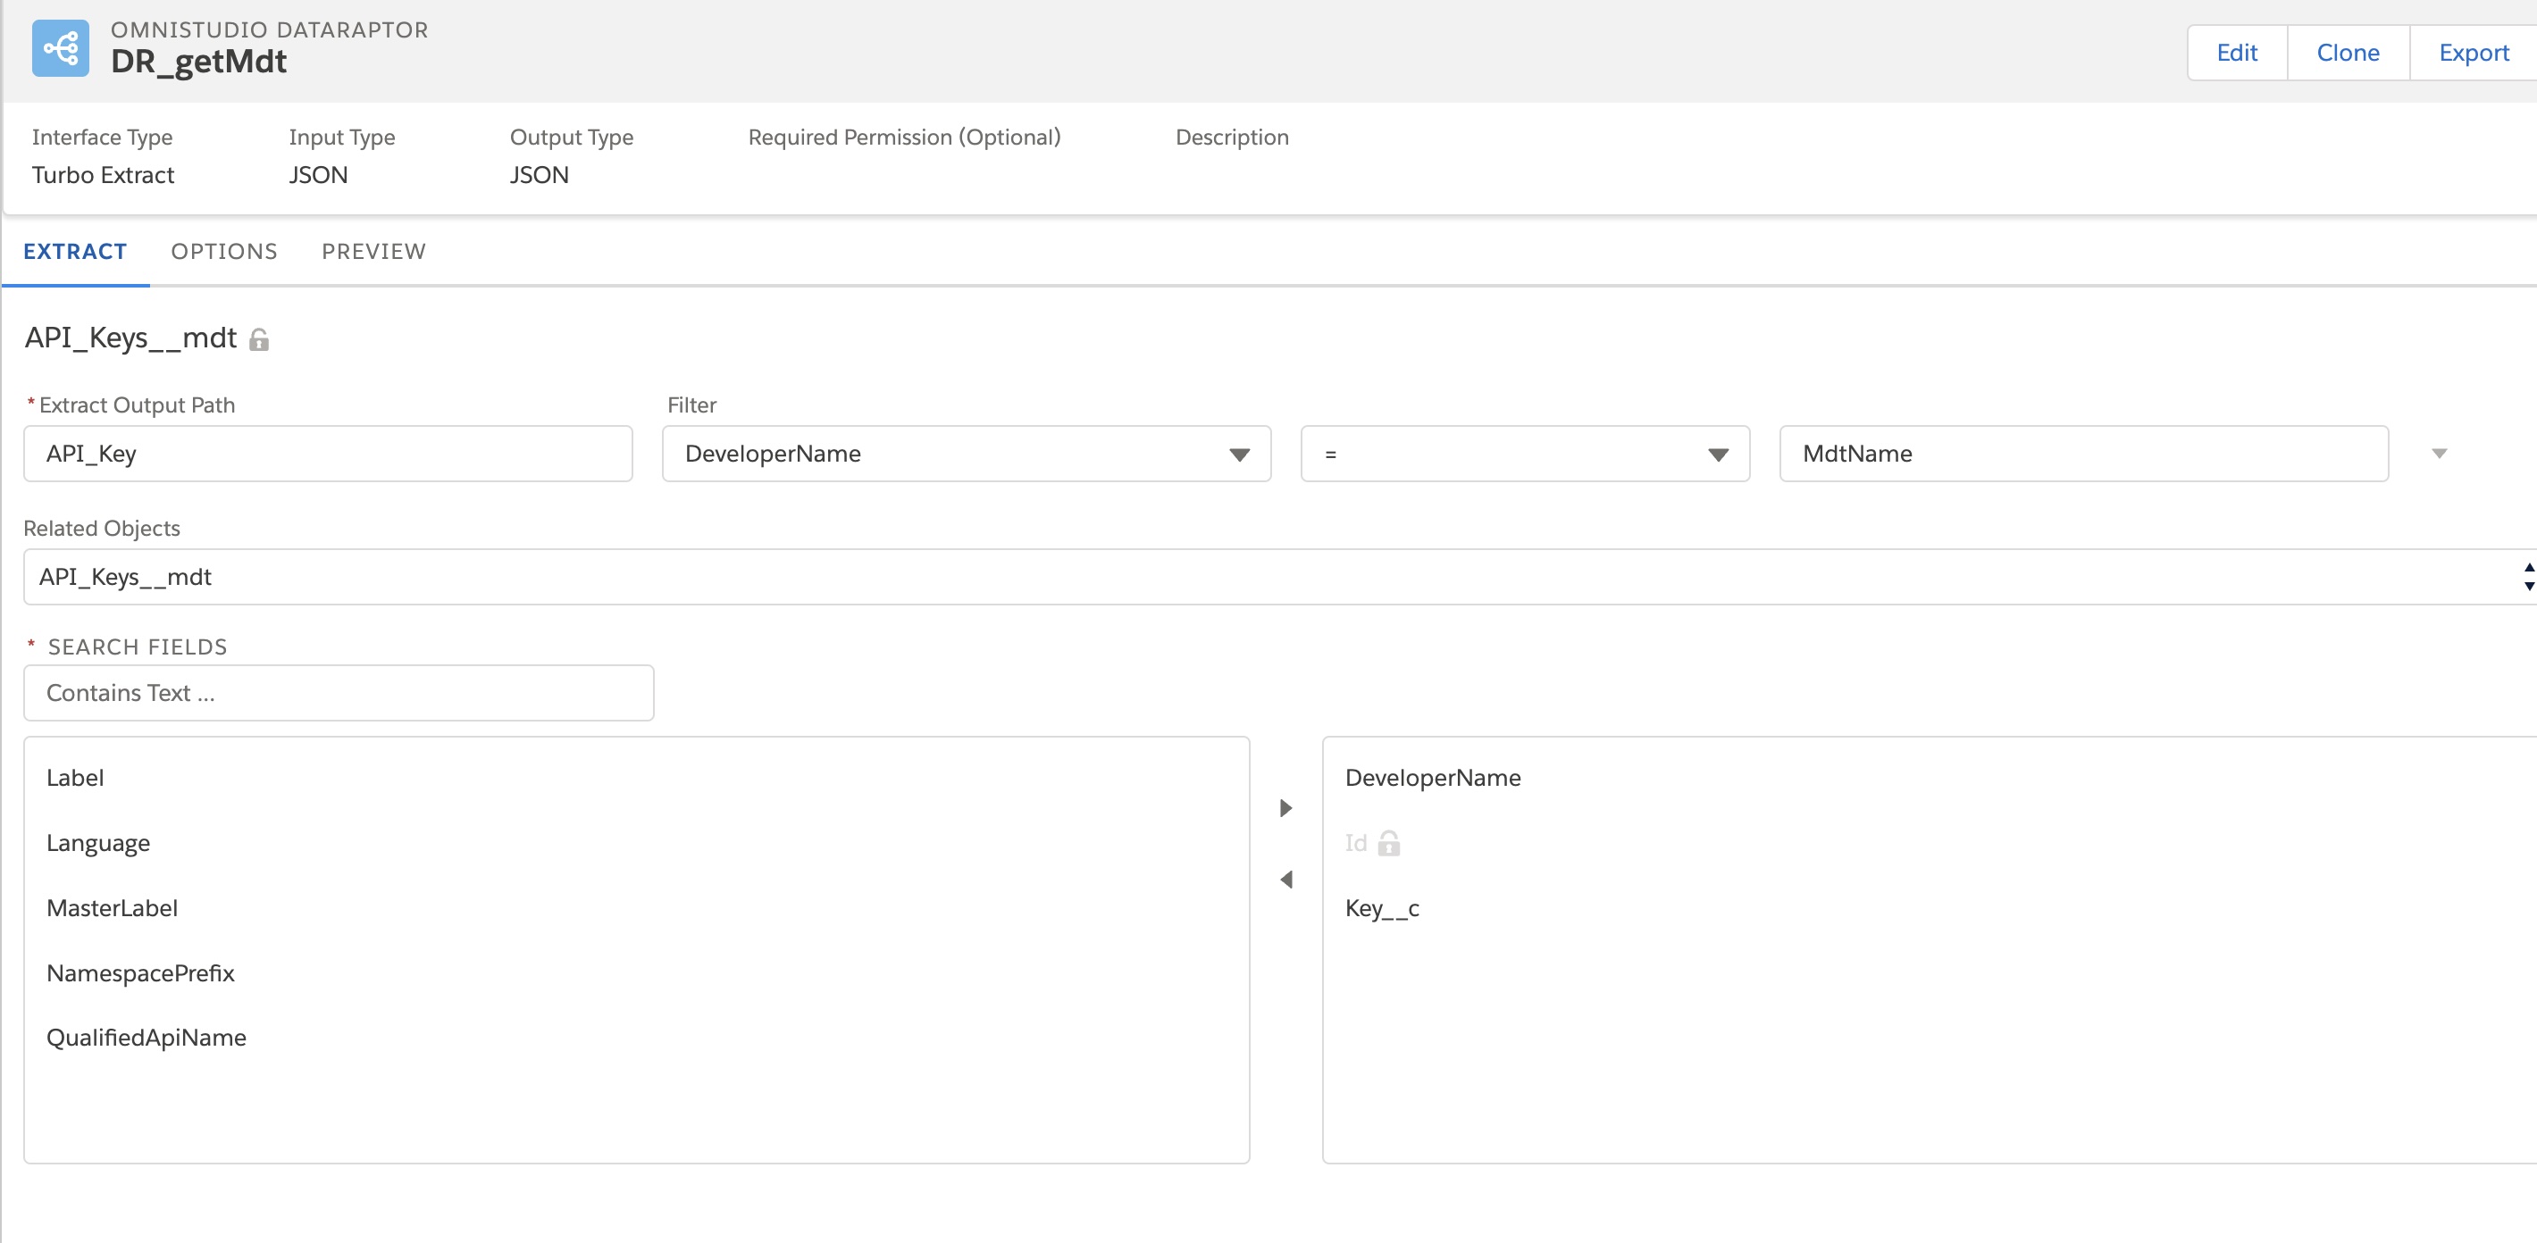Click the Description label
The width and height of the screenshot is (2537, 1243).
coord(1232,137)
